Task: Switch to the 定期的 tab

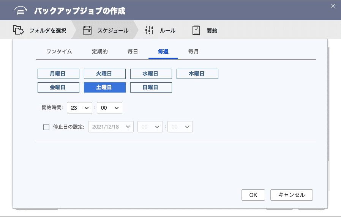Action: tap(99, 52)
